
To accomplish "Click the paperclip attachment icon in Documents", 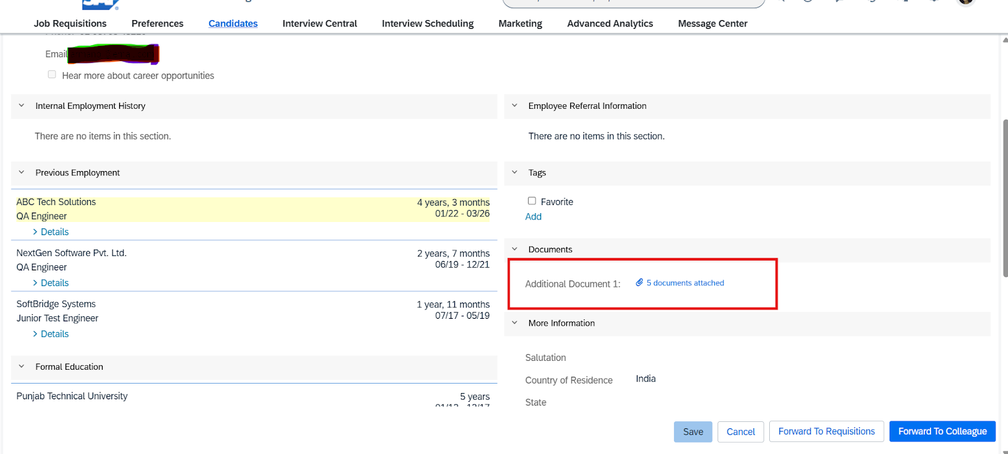I will point(639,283).
